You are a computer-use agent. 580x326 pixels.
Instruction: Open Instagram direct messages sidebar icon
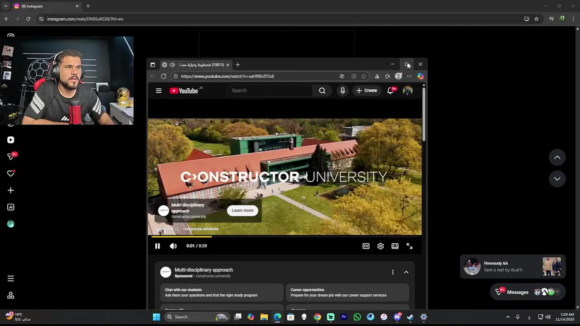(11, 157)
